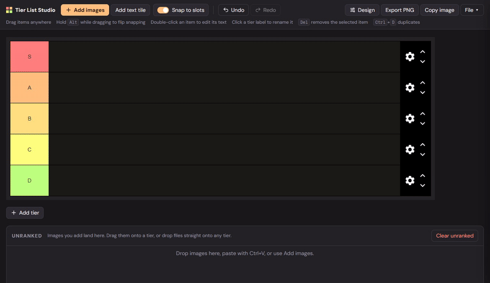Move A tier up with chevron
The image size is (490, 283).
tap(423, 83)
